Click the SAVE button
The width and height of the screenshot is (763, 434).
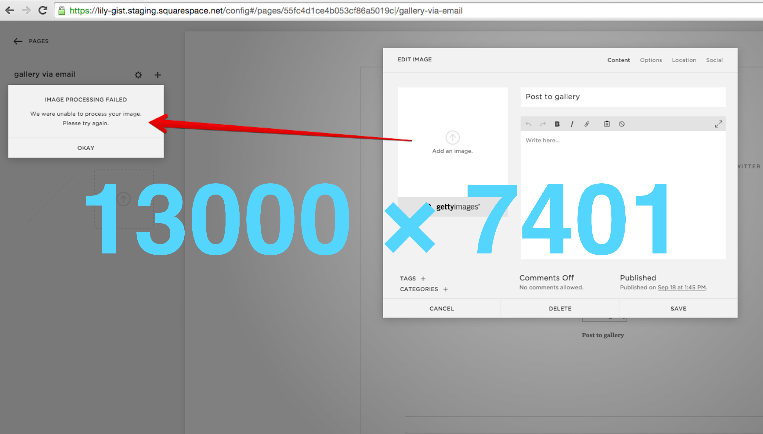point(678,308)
